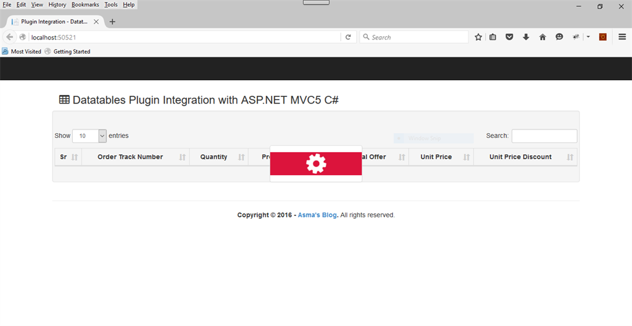Screen dimensions: 632x326
Task: Click the table Search input field
Action: pos(544,136)
